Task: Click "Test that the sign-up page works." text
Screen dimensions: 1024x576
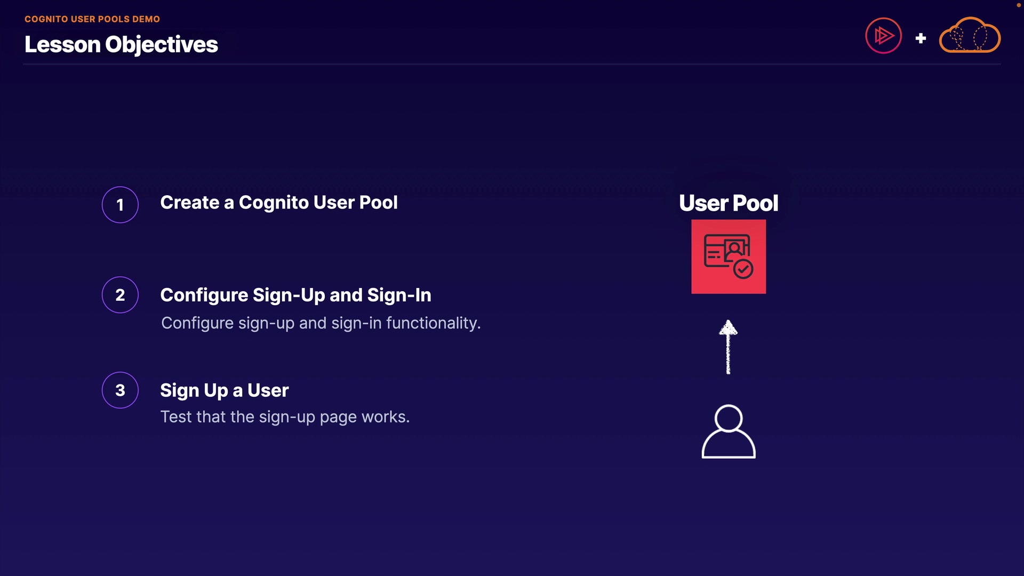Action: coord(285,417)
